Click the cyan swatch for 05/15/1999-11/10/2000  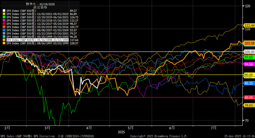[x=4, y=37]
